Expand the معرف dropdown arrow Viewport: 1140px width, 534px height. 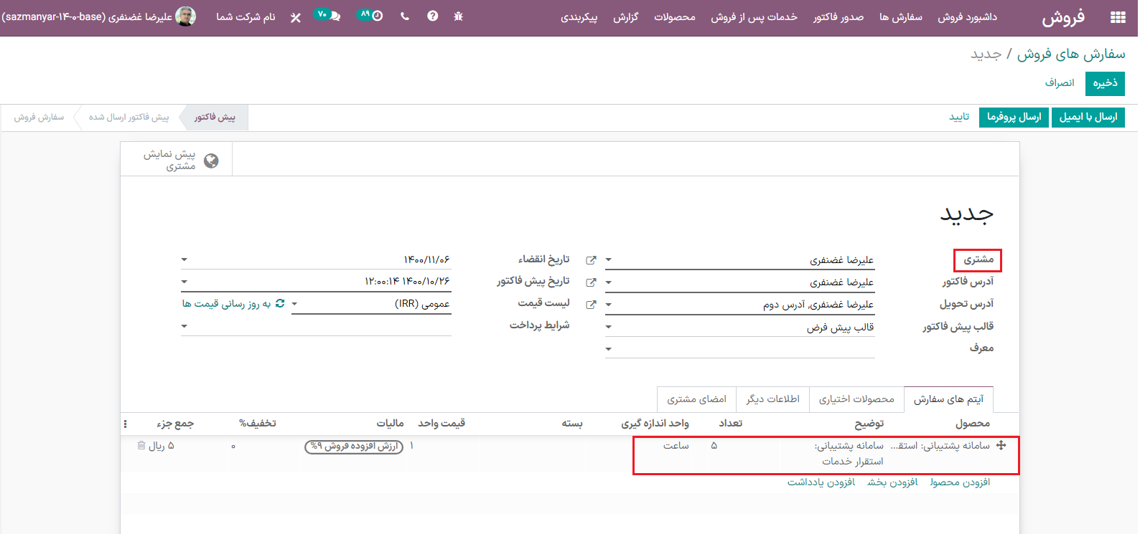coord(609,349)
